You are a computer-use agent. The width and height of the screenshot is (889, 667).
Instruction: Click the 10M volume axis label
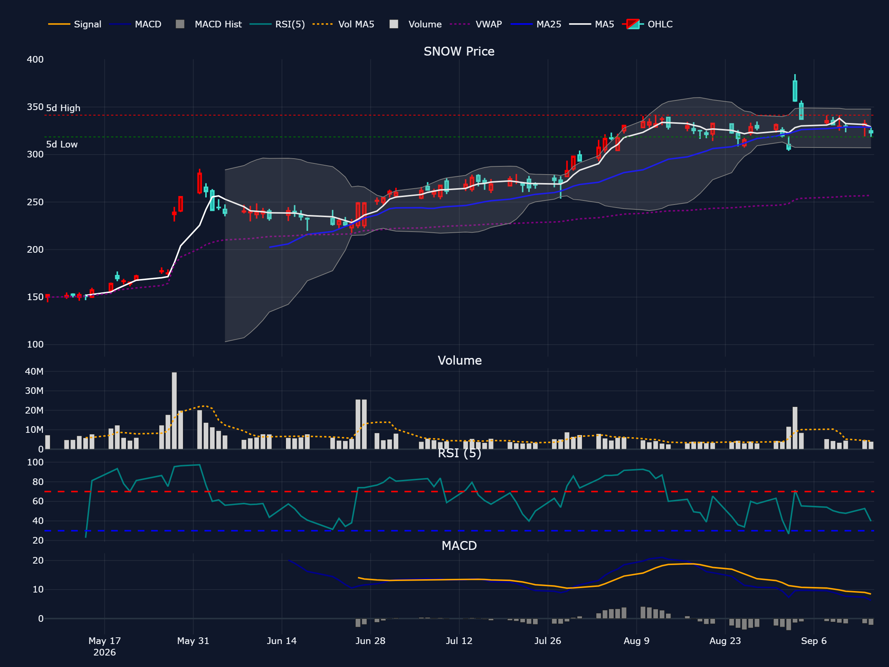tap(34, 430)
